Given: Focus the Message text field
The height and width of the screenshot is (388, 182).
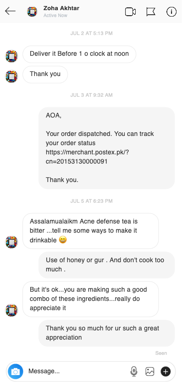Looking at the screenshot, I should point(77,371).
